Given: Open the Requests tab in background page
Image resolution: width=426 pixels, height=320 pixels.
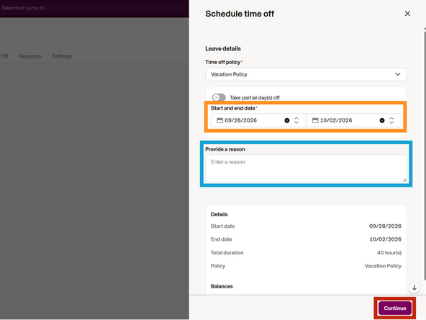Looking at the screenshot, I should pyautogui.click(x=30, y=56).
